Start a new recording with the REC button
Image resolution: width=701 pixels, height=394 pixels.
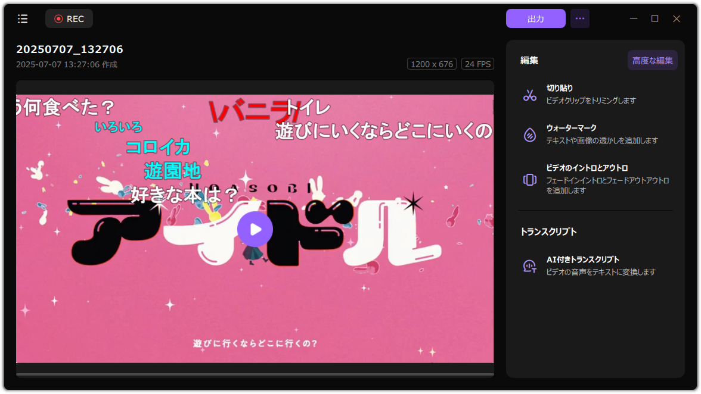tap(69, 18)
